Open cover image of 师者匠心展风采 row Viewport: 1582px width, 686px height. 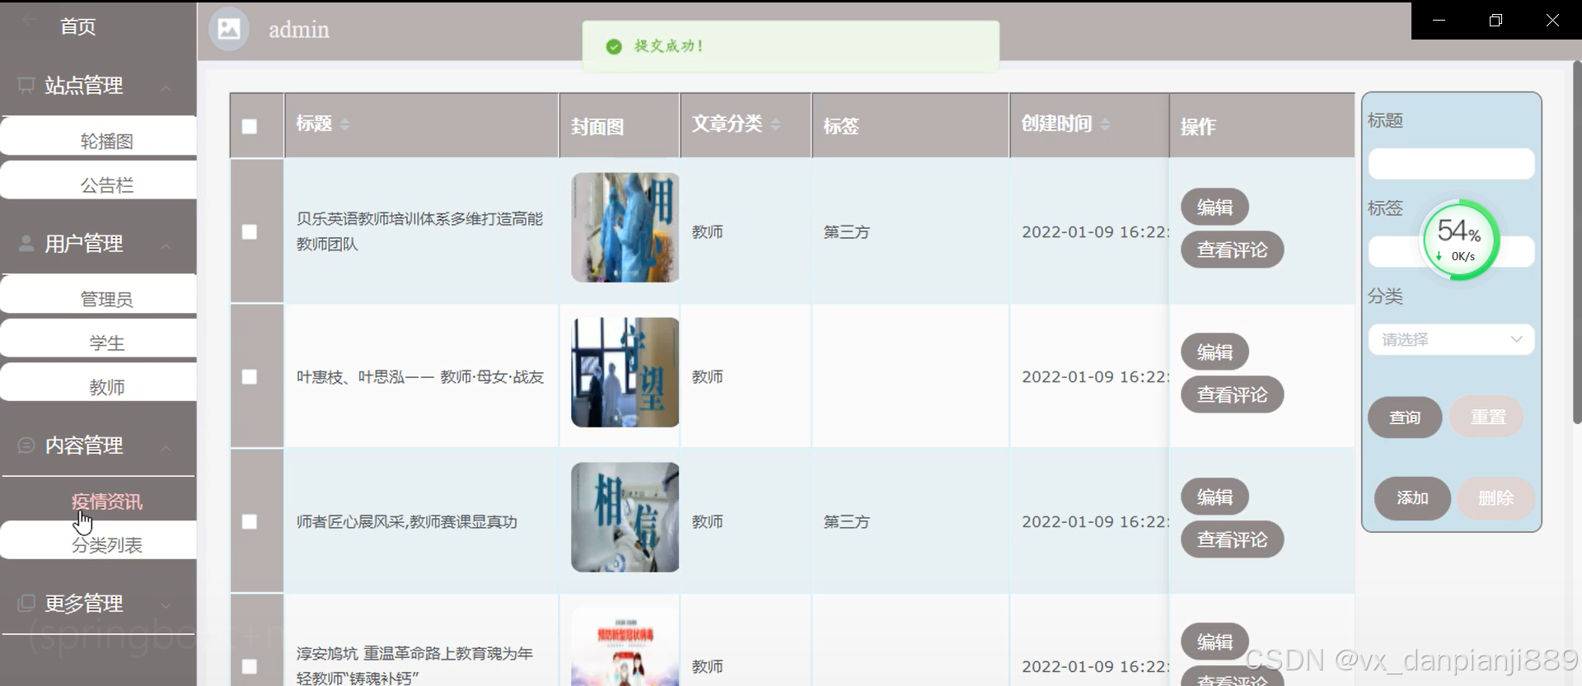coord(625,517)
